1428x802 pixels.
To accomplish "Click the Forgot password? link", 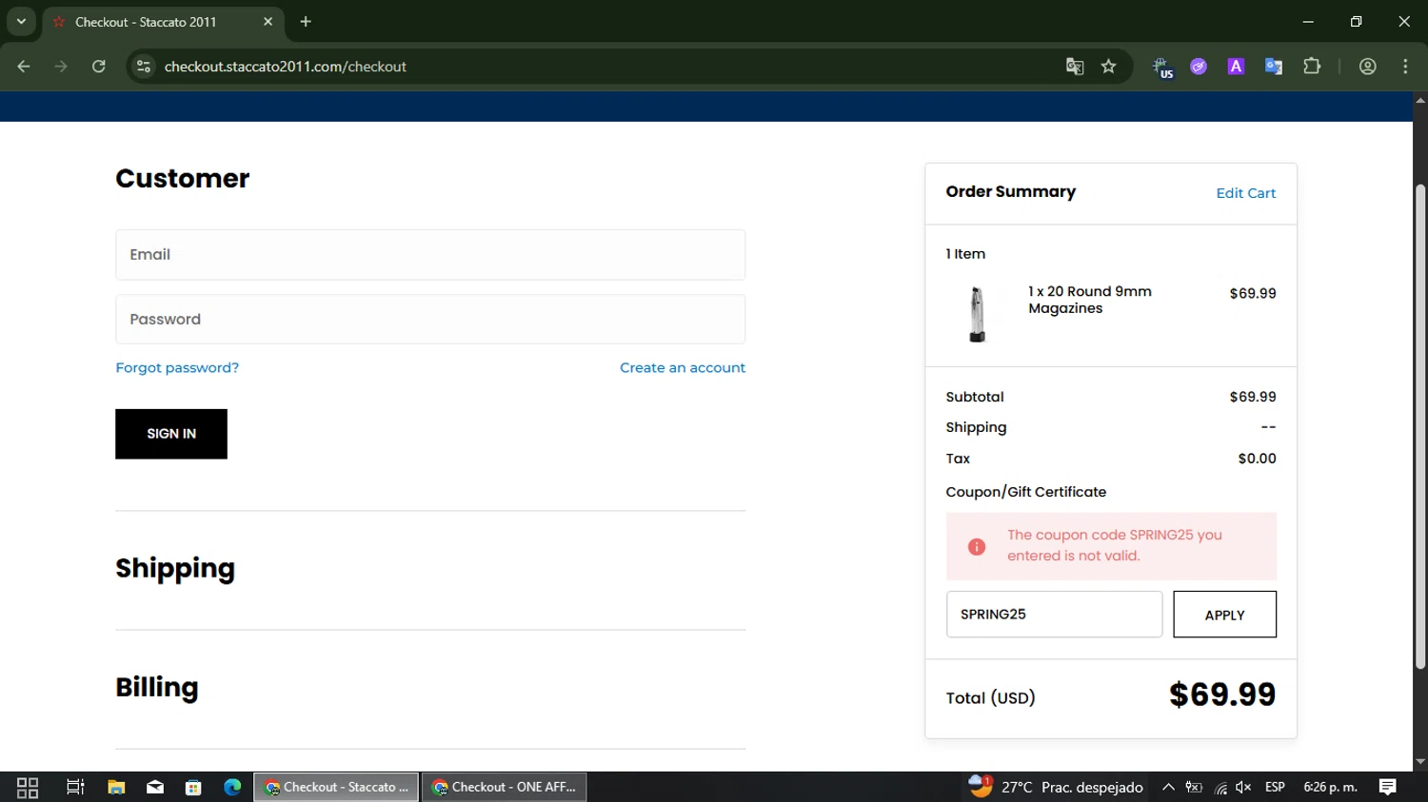I will [177, 367].
